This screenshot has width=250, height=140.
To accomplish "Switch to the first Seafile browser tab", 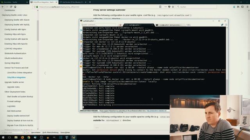I will tap(14, 2).
